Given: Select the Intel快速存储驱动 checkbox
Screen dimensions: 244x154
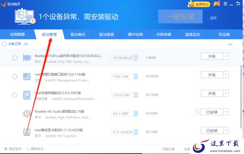Looking at the screenshot, I should 15,95.
